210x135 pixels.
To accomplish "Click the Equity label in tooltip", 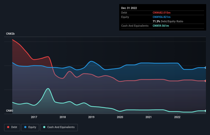I will [x=125, y=17].
